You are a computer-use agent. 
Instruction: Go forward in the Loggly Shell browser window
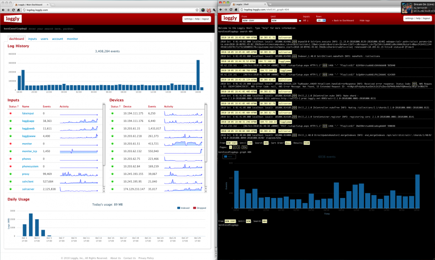(x=226, y=10)
